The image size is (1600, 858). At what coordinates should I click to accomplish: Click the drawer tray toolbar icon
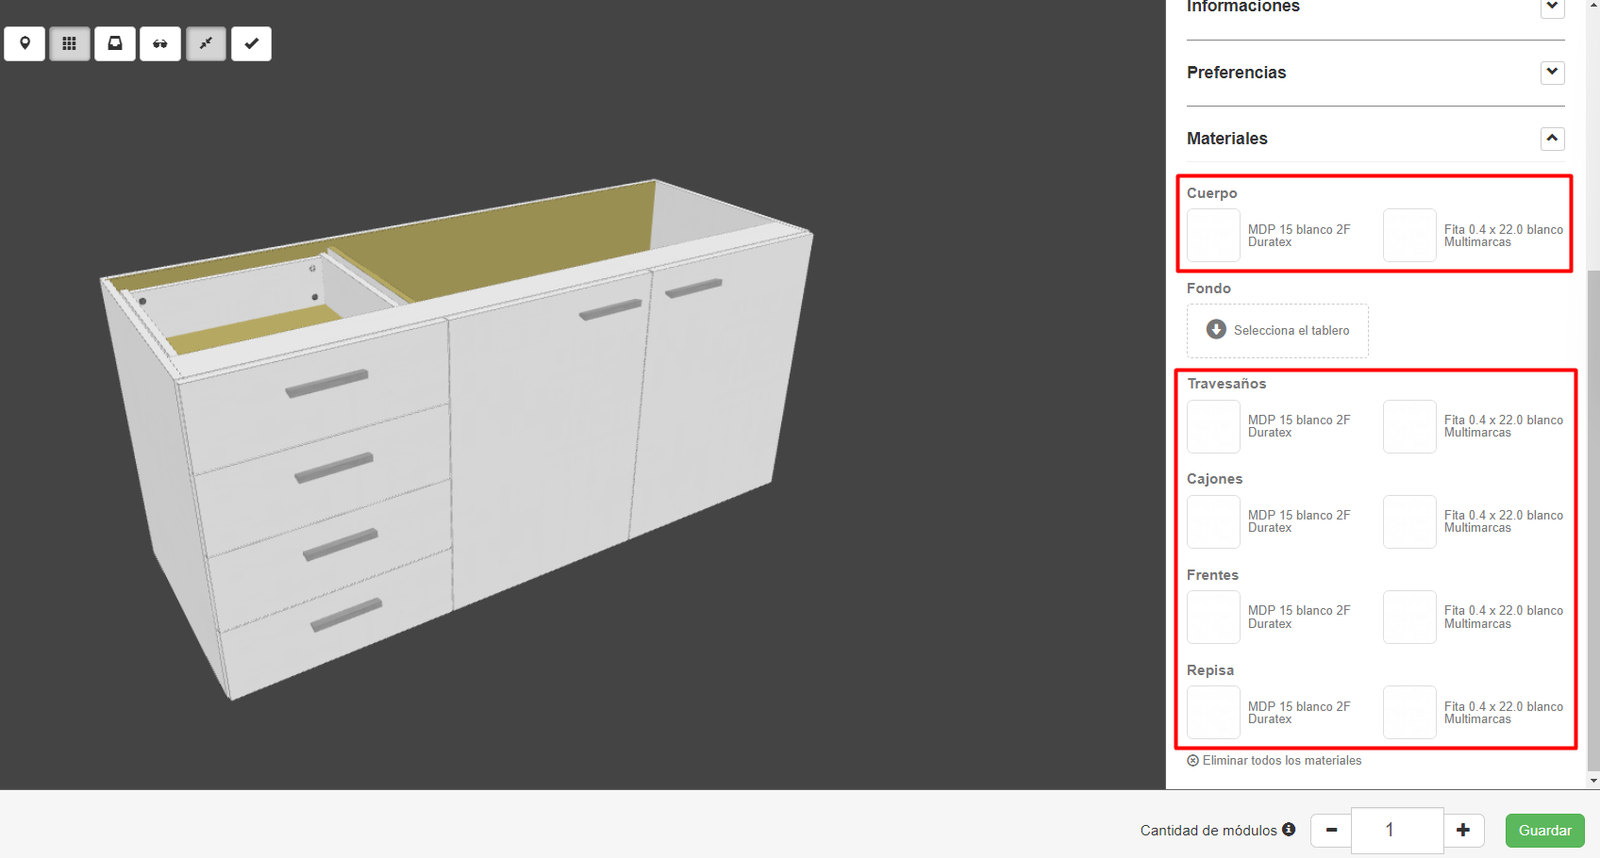tap(115, 43)
